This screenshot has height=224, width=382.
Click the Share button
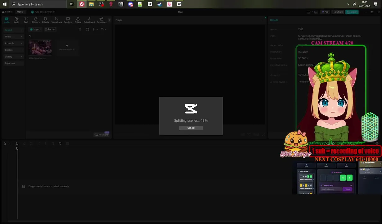click(x=338, y=12)
